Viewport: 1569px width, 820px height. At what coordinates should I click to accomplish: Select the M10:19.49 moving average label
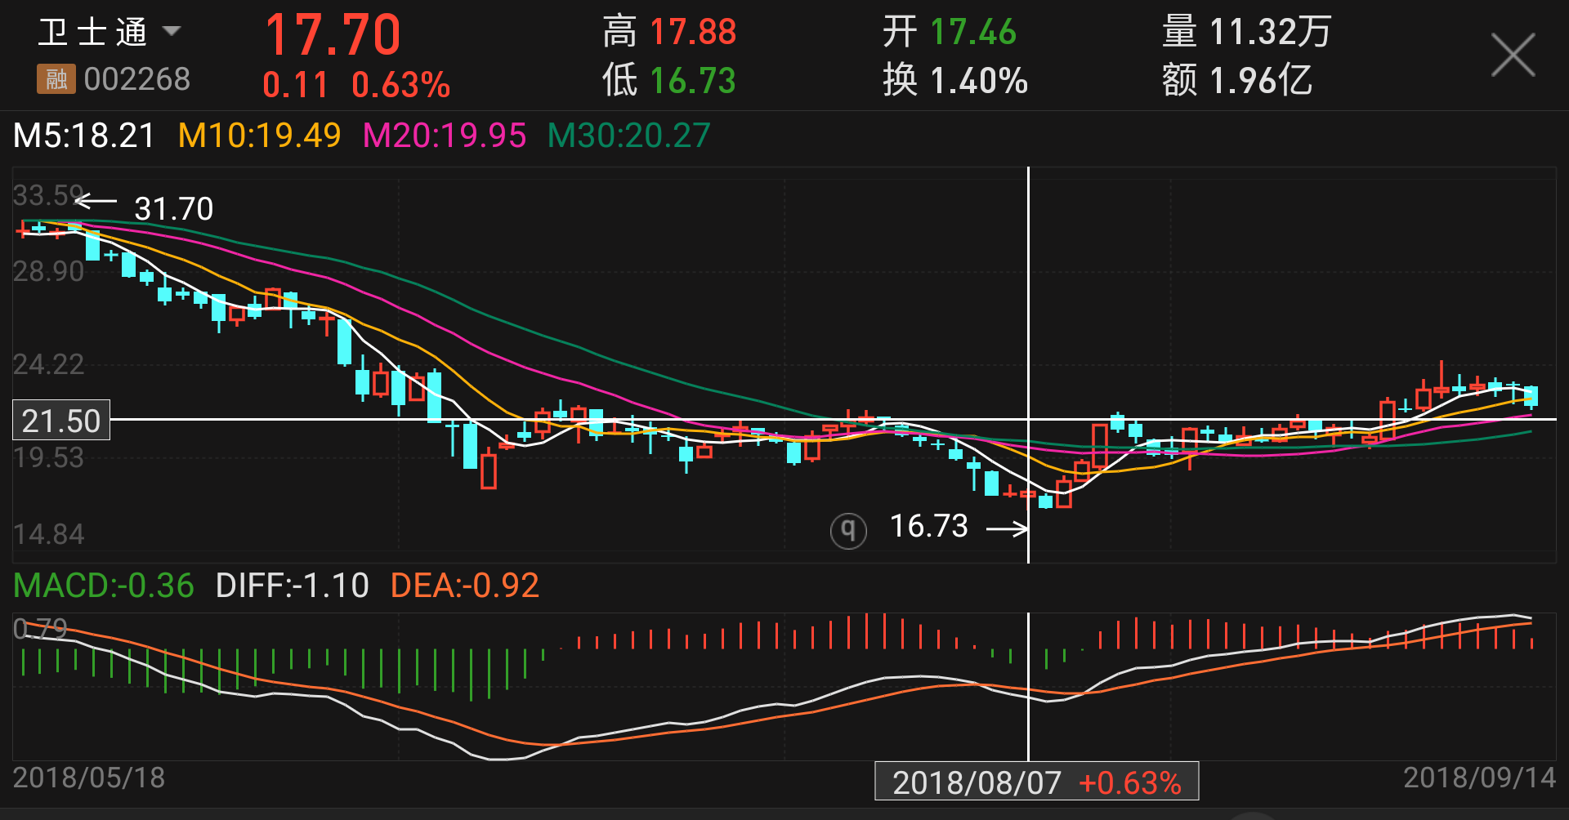click(x=260, y=136)
